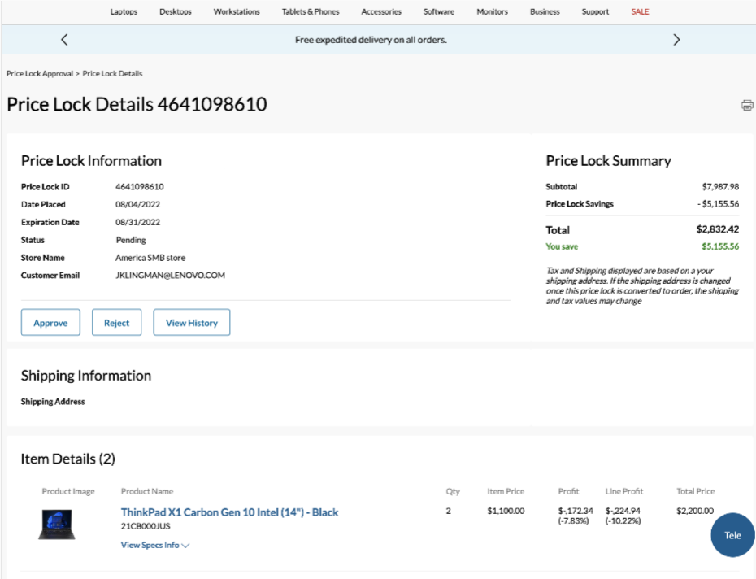The image size is (756, 579).
Task: Click the Price Lock ID value 4641098610
Action: [x=139, y=187]
